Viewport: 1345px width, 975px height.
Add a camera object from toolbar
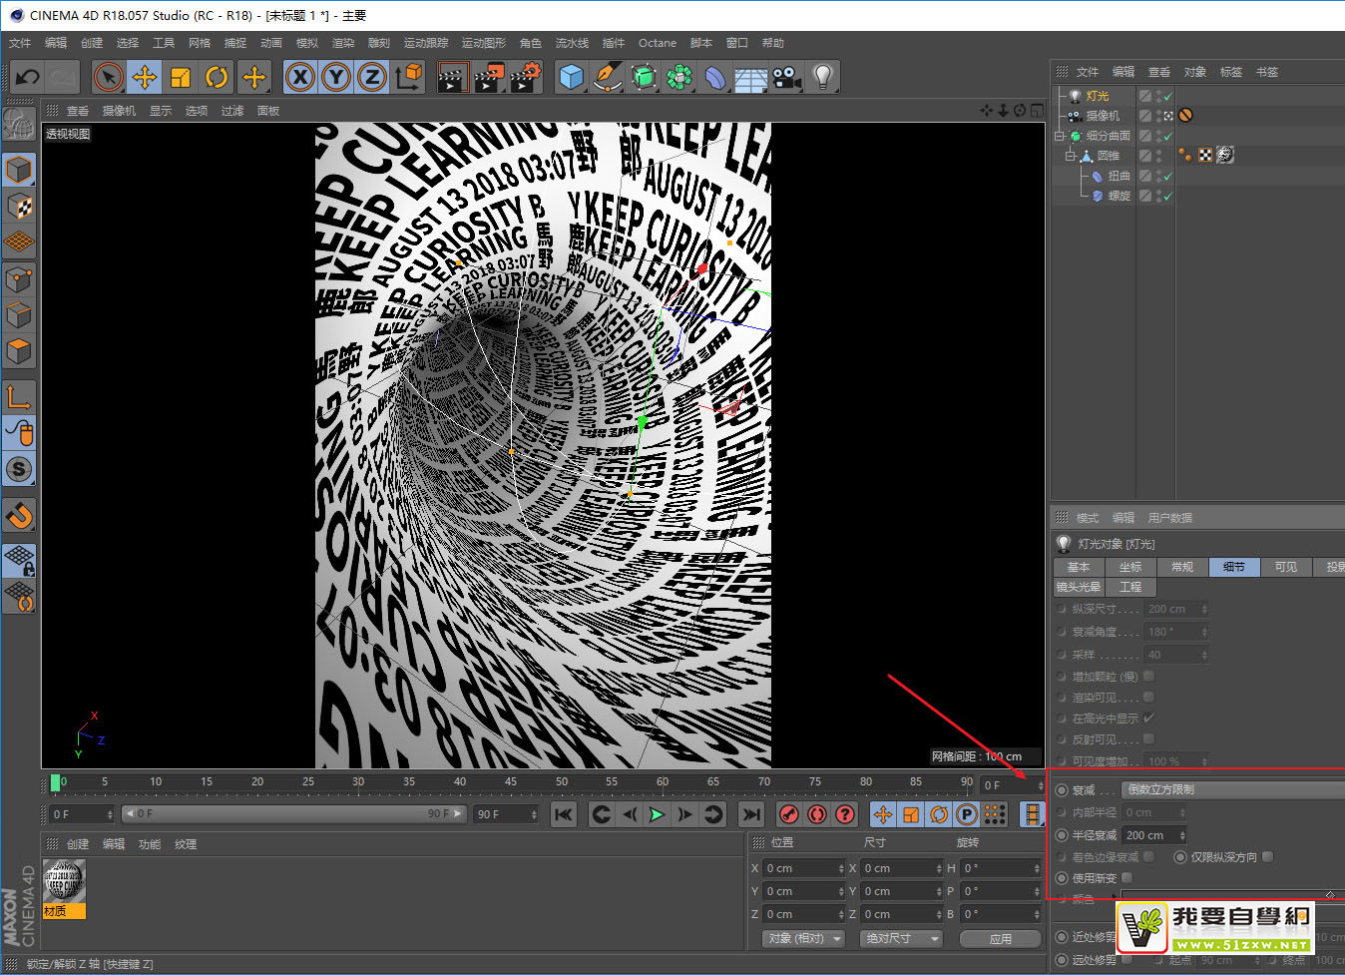pyautogui.click(x=786, y=77)
